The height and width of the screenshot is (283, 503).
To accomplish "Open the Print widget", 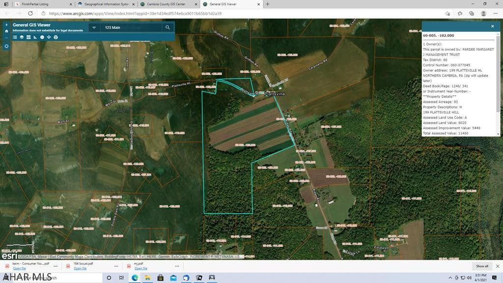I will tap(56, 37).
